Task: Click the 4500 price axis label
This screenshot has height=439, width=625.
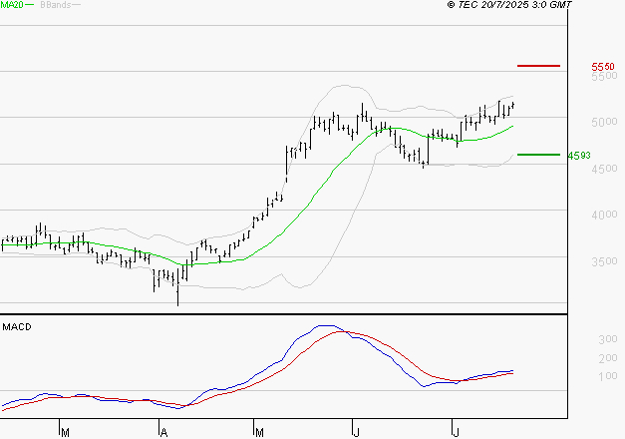Action: 605,169
